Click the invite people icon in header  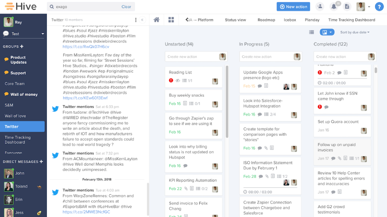pyautogui.click(x=320, y=7)
